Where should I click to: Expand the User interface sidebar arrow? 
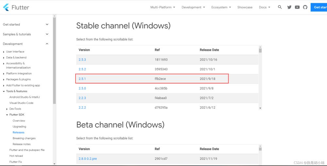(x=4, y=52)
